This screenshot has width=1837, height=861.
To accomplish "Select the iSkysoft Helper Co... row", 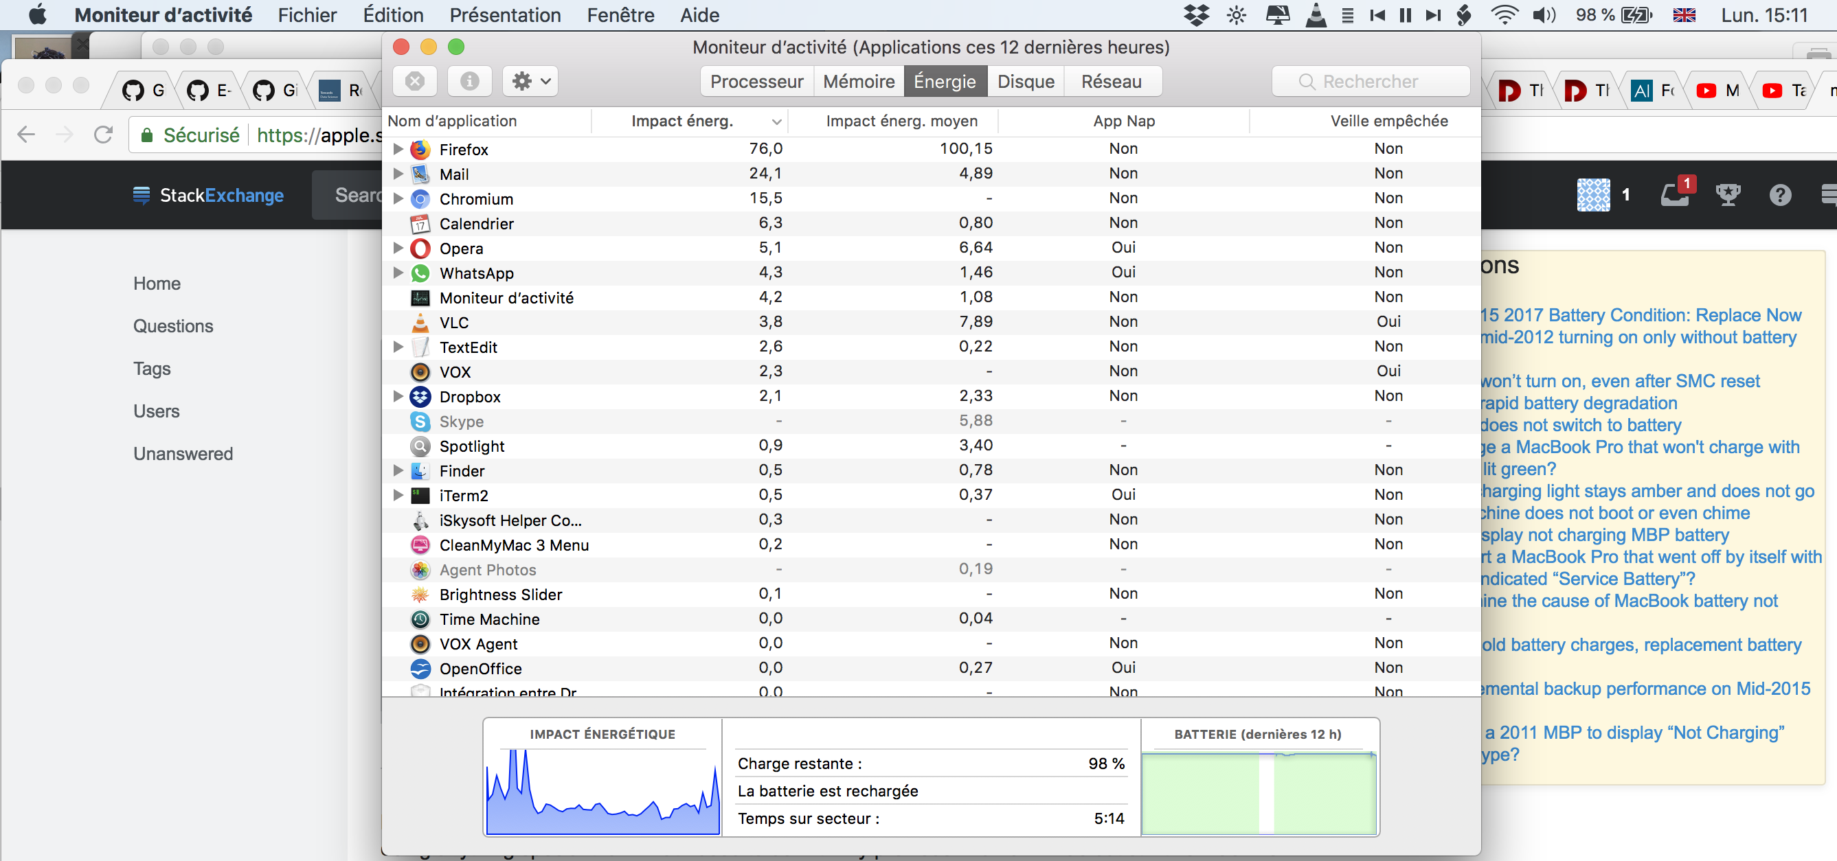I will pos(932,520).
